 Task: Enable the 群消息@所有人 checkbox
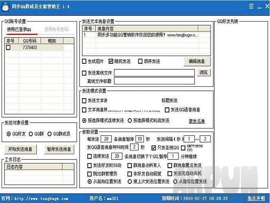click(x=130, y=166)
